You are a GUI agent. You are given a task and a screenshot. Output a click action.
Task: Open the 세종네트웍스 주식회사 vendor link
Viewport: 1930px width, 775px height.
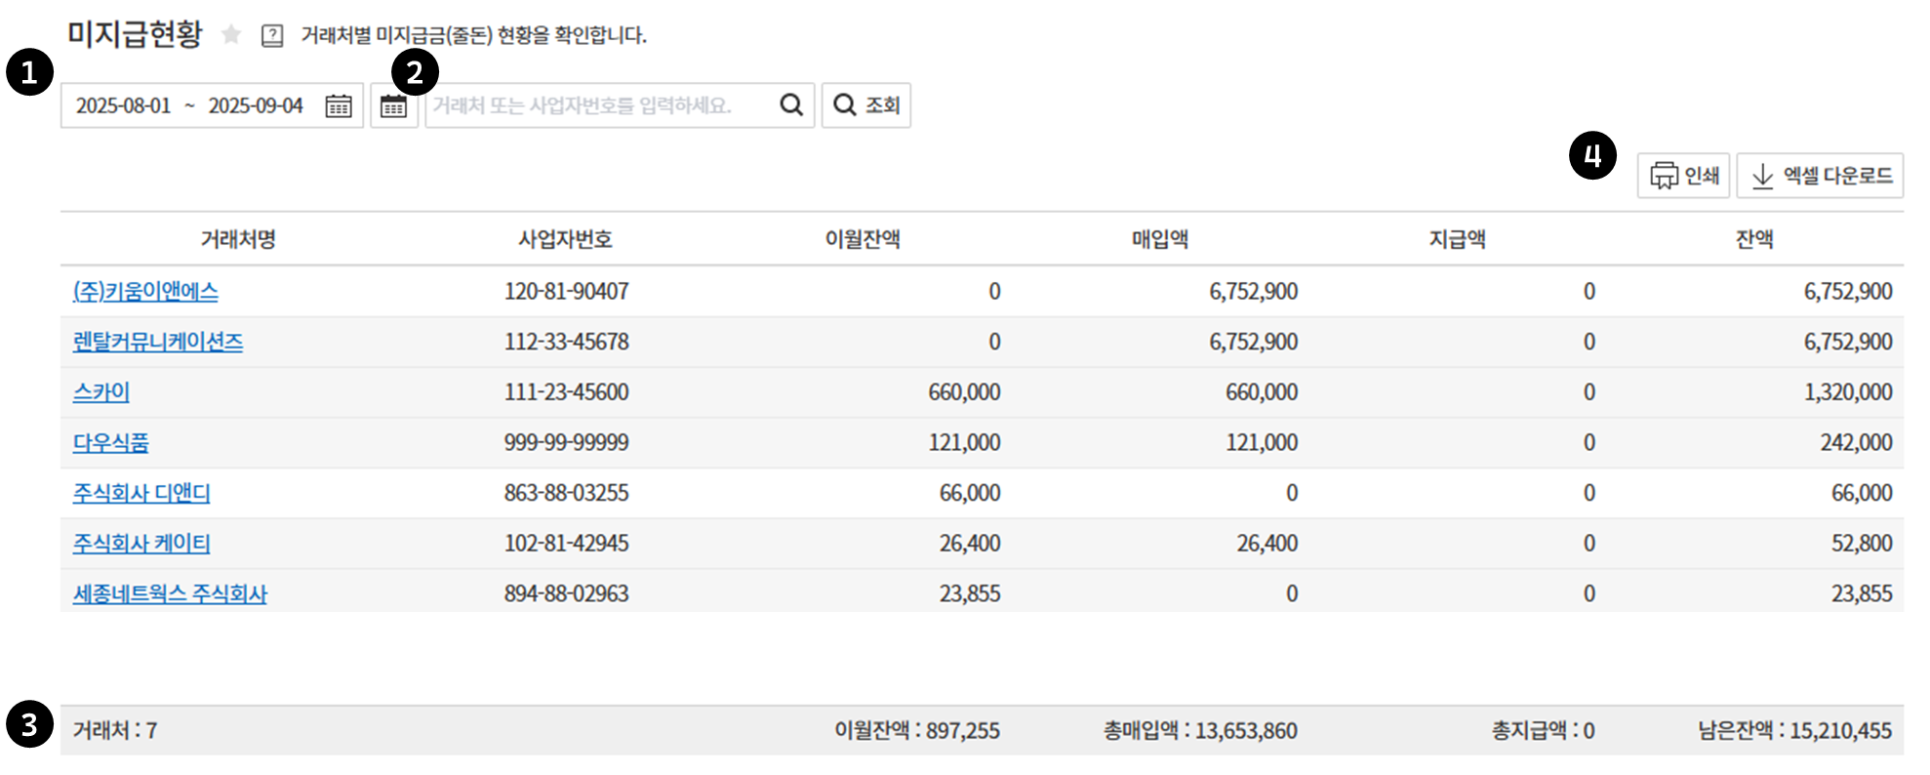(170, 593)
